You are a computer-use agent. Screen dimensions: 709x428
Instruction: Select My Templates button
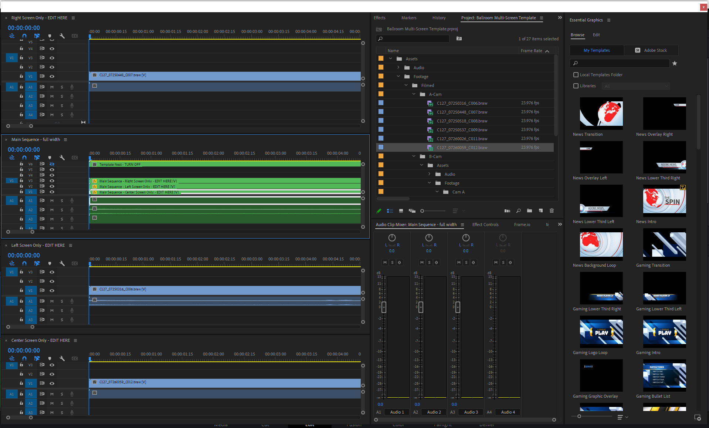(597, 50)
